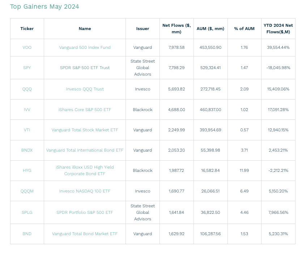306x254 pixels.
Task: Select AUM value 529,324.41
Action: (x=211, y=68)
